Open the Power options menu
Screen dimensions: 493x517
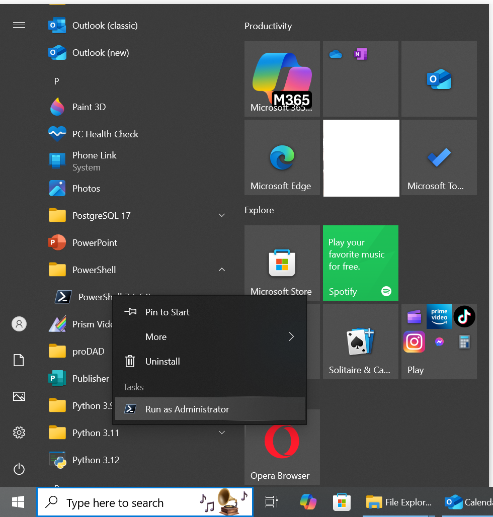coord(19,469)
